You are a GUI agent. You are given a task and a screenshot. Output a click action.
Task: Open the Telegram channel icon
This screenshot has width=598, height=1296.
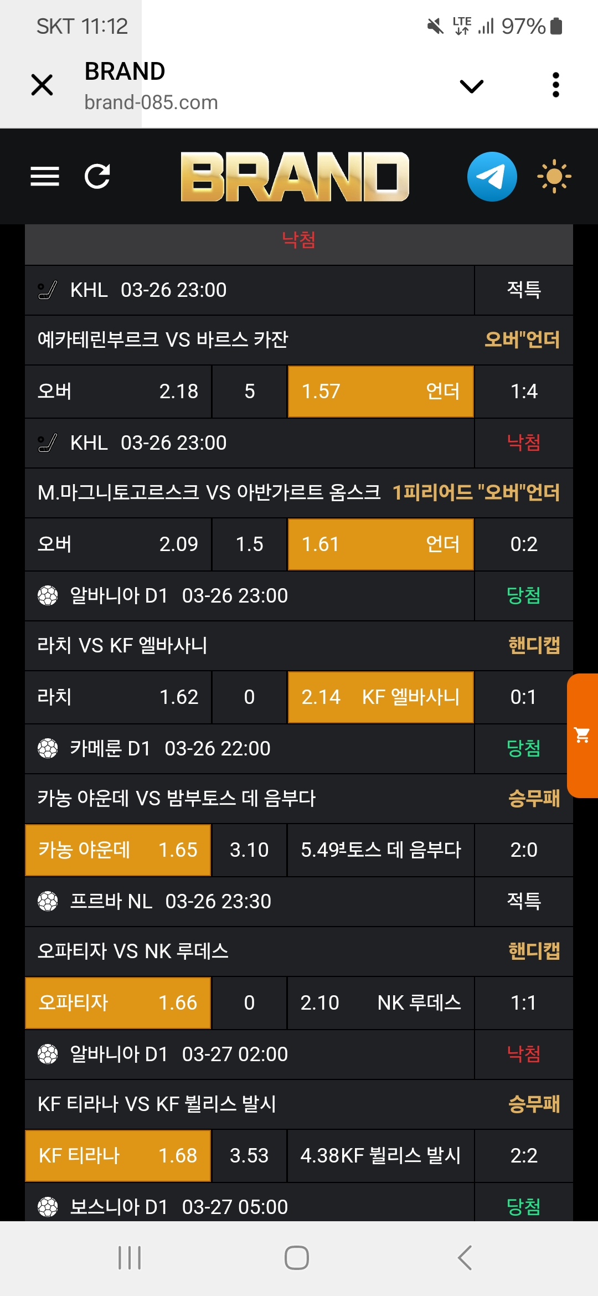[x=492, y=177]
